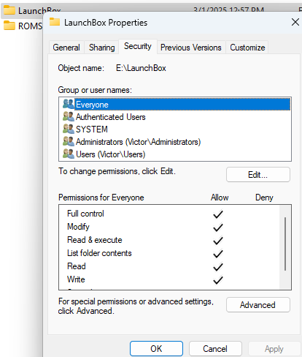The width and height of the screenshot is (302, 357).
Task: Open the Previous Versions tab
Action: click(x=191, y=48)
